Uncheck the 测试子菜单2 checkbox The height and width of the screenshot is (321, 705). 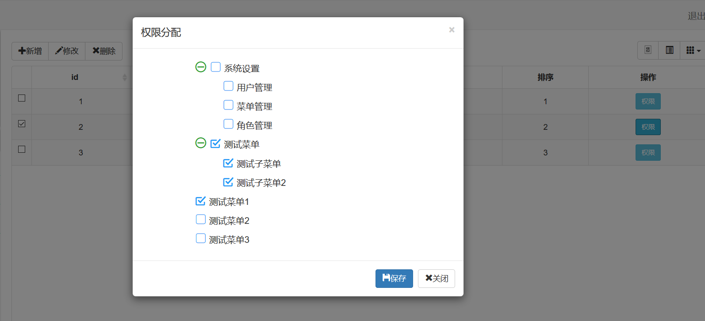pos(229,182)
